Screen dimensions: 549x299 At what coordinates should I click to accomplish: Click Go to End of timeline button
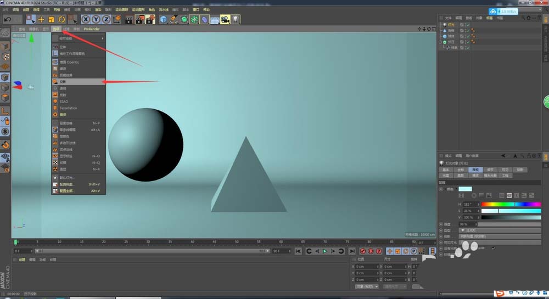click(352, 251)
